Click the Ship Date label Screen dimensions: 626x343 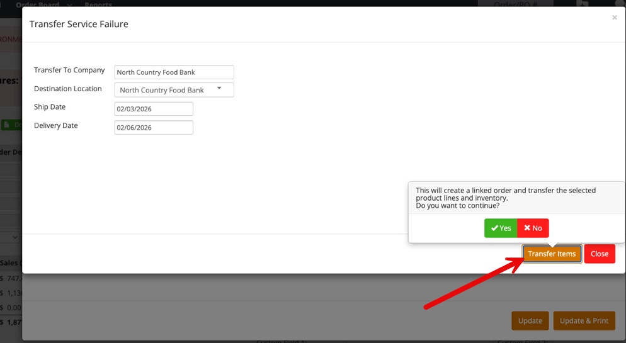(x=50, y=107)
